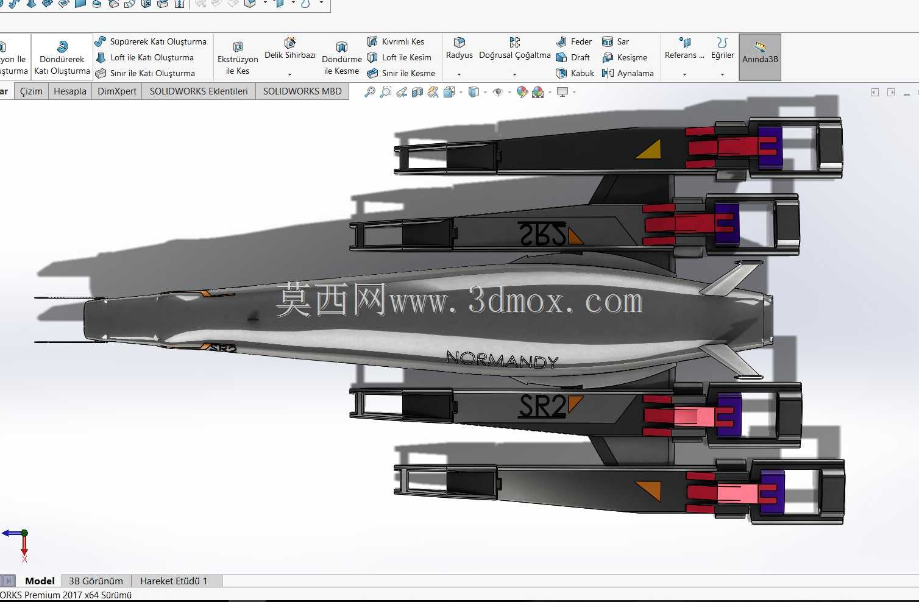This screenshot has height=602, width=919.
Task: Switch to 3B Görünüm tab
Action: click(x=96, y=581)
